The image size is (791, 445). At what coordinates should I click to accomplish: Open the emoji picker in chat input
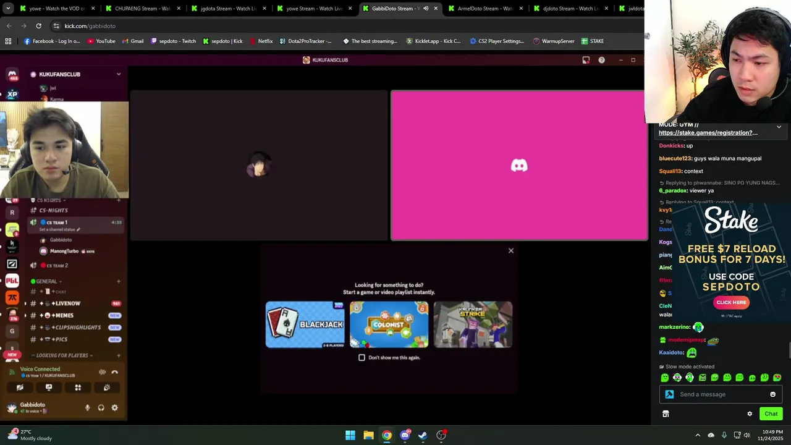click(772, 394)
